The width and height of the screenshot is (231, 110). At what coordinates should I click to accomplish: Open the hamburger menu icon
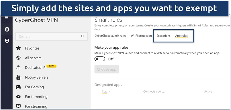[x=7, y=18]
